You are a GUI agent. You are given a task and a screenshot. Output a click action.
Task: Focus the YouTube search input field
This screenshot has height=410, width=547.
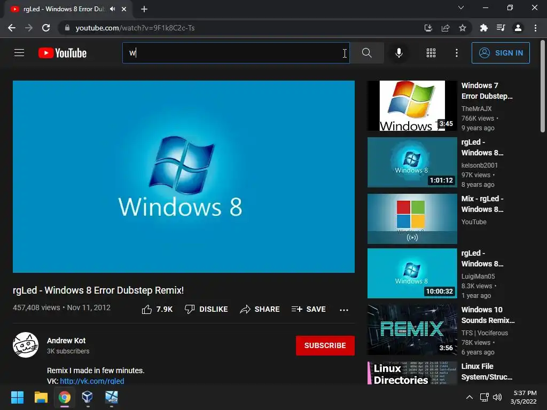pyautogui.click(x=236, y=53)
